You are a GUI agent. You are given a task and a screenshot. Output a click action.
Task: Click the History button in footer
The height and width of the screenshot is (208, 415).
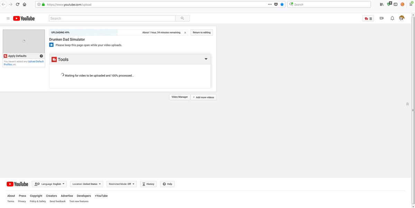tap(148, 184)
